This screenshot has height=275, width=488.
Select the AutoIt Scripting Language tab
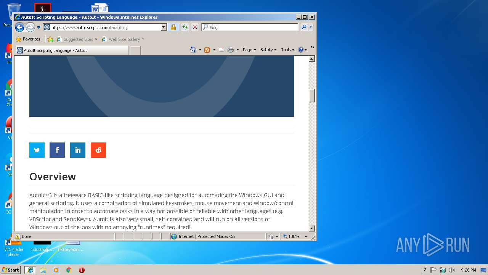click(x=72, y=50)
